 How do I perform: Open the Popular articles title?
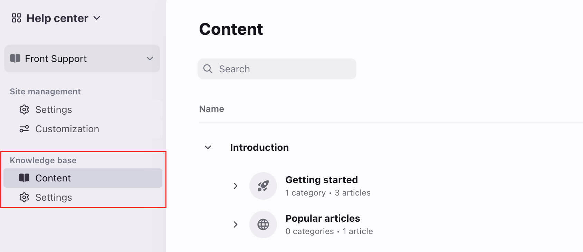pos(323,218)
